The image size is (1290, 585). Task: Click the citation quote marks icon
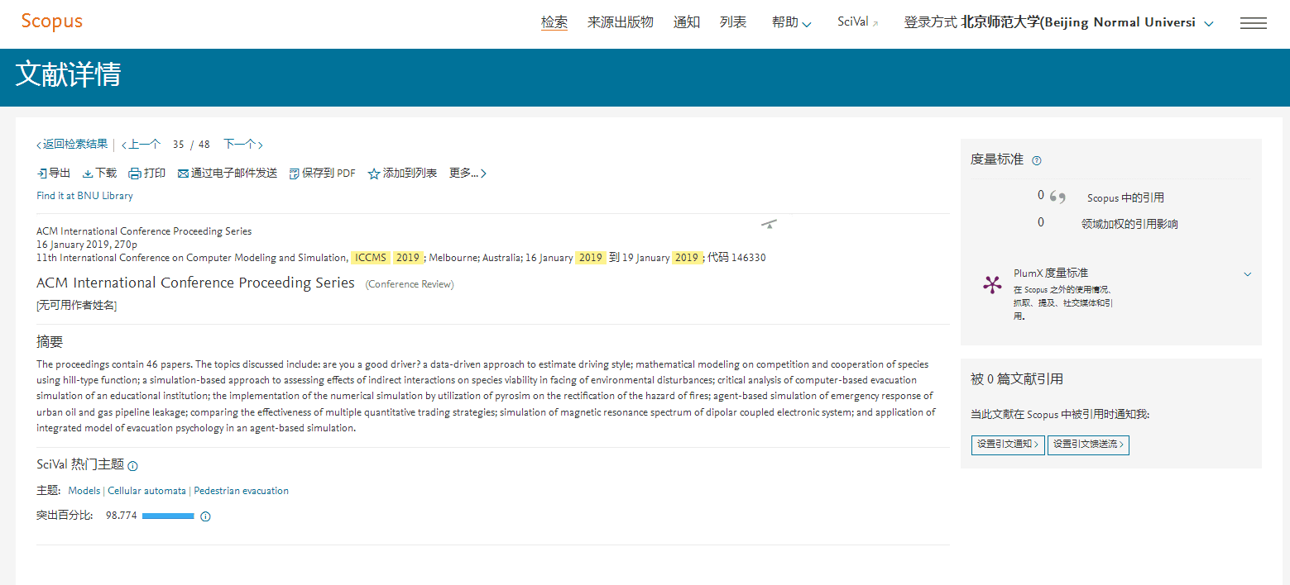[x=1057, y=197]
